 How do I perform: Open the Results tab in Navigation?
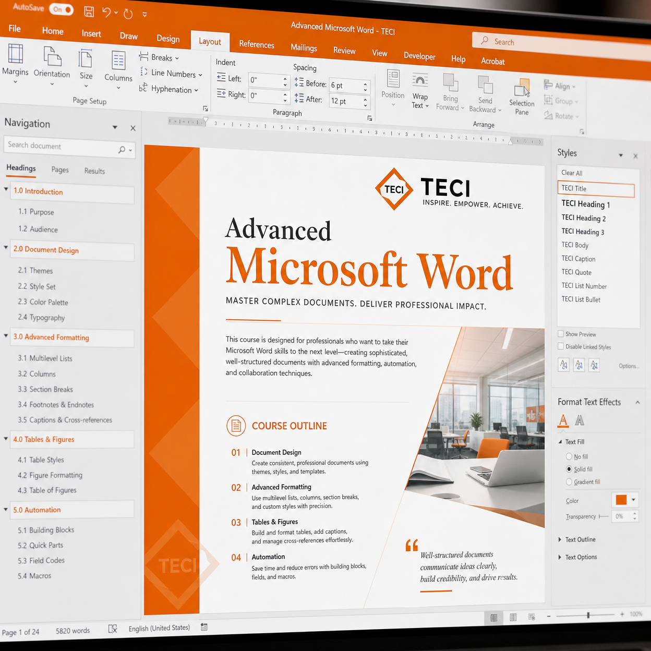pyautogui.click(x=94, y=171)
